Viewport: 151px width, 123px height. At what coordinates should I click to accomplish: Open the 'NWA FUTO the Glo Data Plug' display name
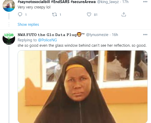(x=51, y=35)
